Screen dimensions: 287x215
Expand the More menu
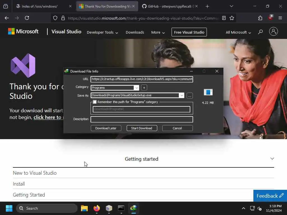point(158,32)
